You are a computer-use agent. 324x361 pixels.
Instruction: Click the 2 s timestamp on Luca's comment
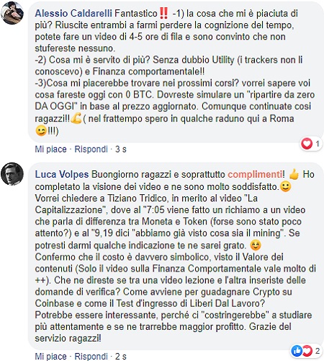coord(121,356)
